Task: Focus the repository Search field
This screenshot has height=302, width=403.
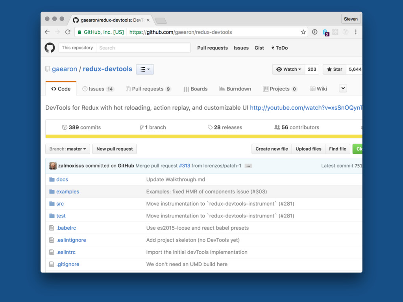Action: coord(143,48)
